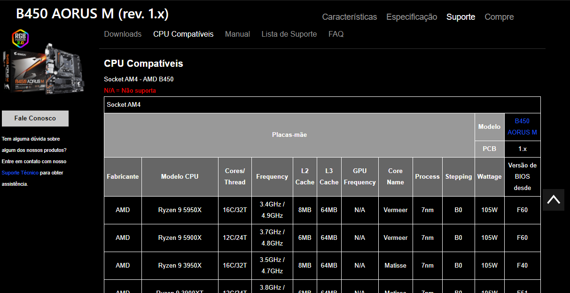The height and width of the screenshot is (293, 570).
Task: Click the Fabricante column header
Action: point(123,177)
